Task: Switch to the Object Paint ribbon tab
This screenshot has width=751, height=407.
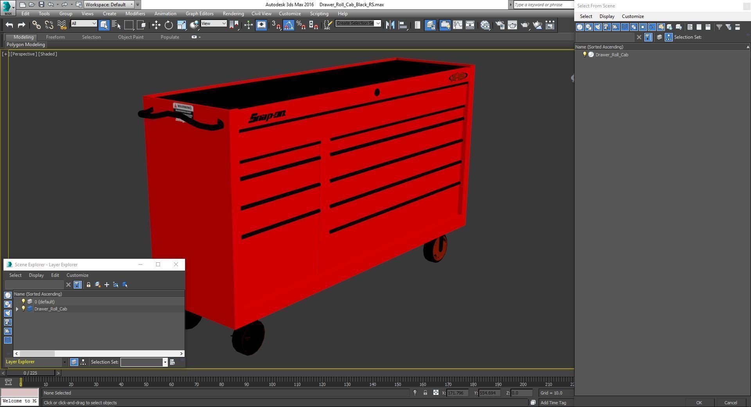Action: pyautogui.click(x=131, y=37)
